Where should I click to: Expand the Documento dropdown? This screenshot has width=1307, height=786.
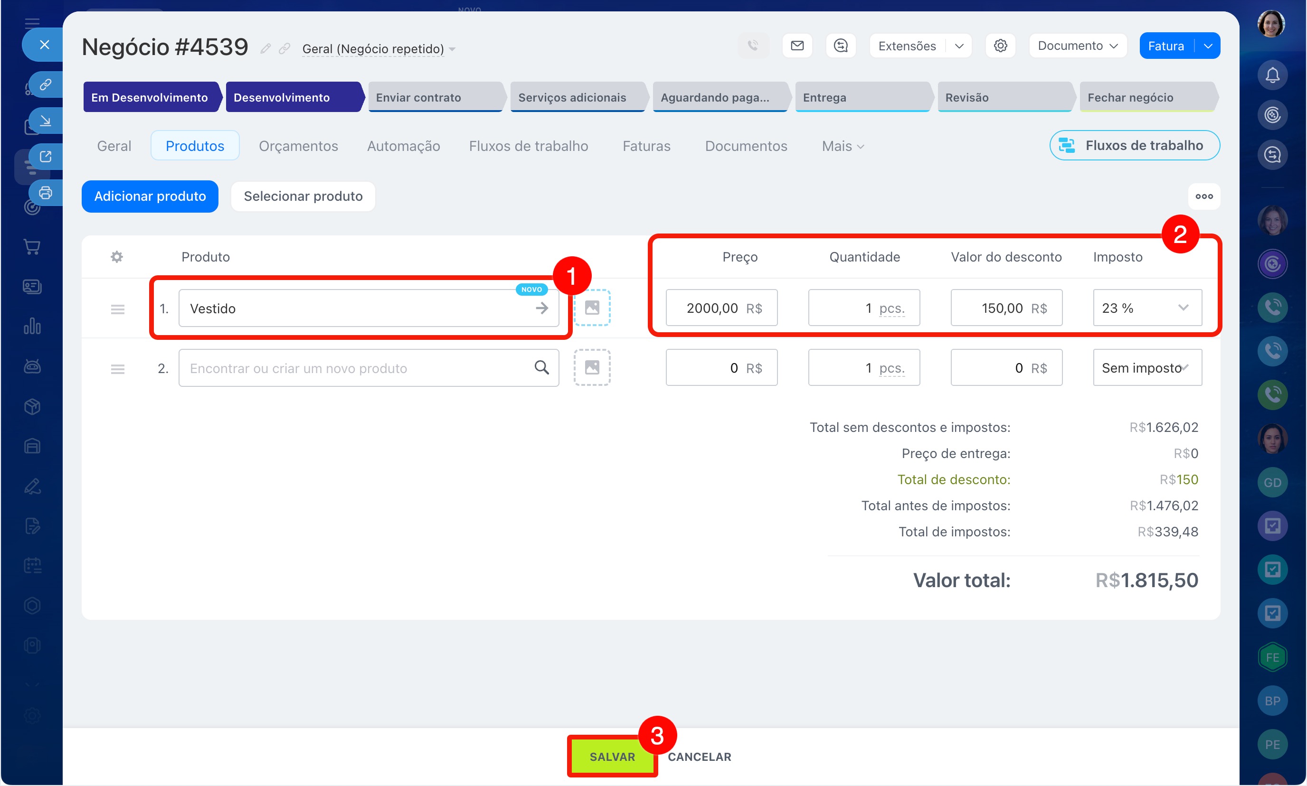tap(1078, 46)
